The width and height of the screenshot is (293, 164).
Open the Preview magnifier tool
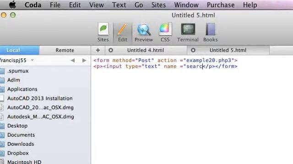coord(144,32)
